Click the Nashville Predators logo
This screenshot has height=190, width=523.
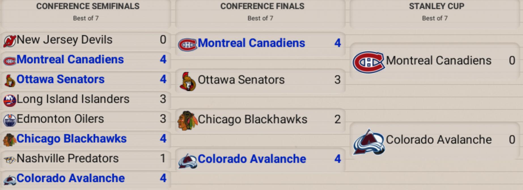[9, 160]
